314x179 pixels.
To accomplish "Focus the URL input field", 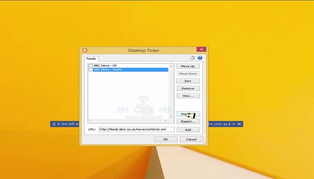I will (x=136, y=129).
